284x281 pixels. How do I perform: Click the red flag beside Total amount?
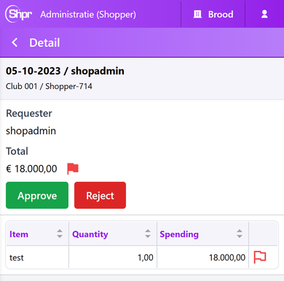[73, 169]
